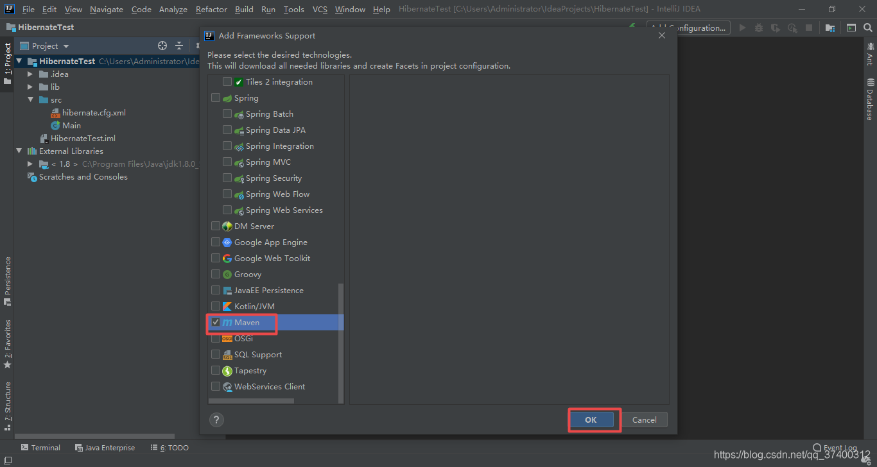Open Project Structure toolbar icon
The height and width of the screenshot is (467, 877).
[x=830, y=28]
